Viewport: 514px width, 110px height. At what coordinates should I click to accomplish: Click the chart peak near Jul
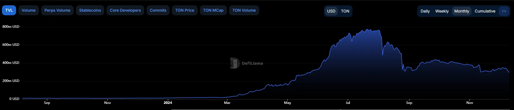[x=368, y=29]
